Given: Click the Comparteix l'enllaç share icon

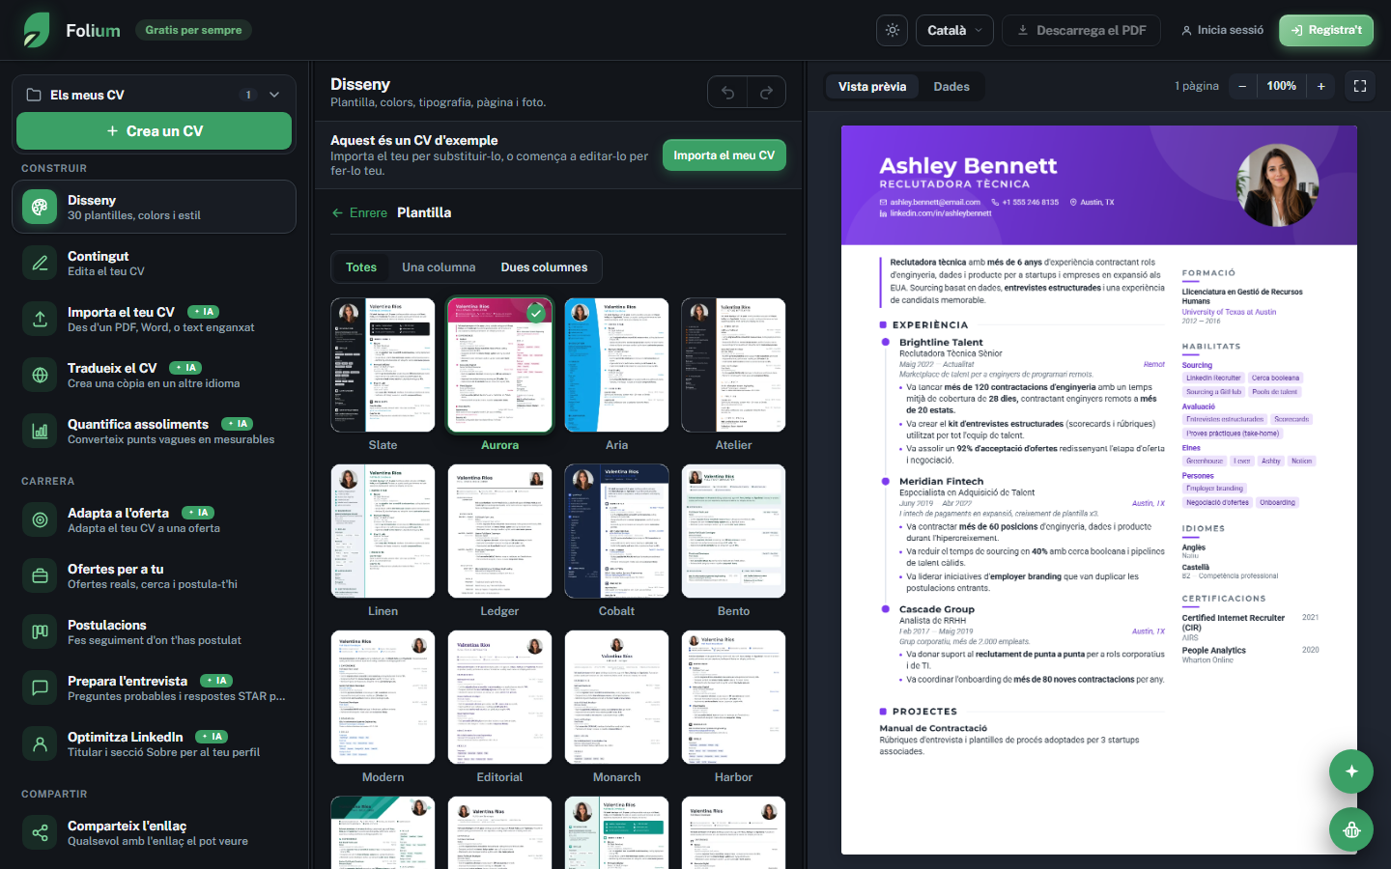Looking at the screenshot, I should point(40,832).
